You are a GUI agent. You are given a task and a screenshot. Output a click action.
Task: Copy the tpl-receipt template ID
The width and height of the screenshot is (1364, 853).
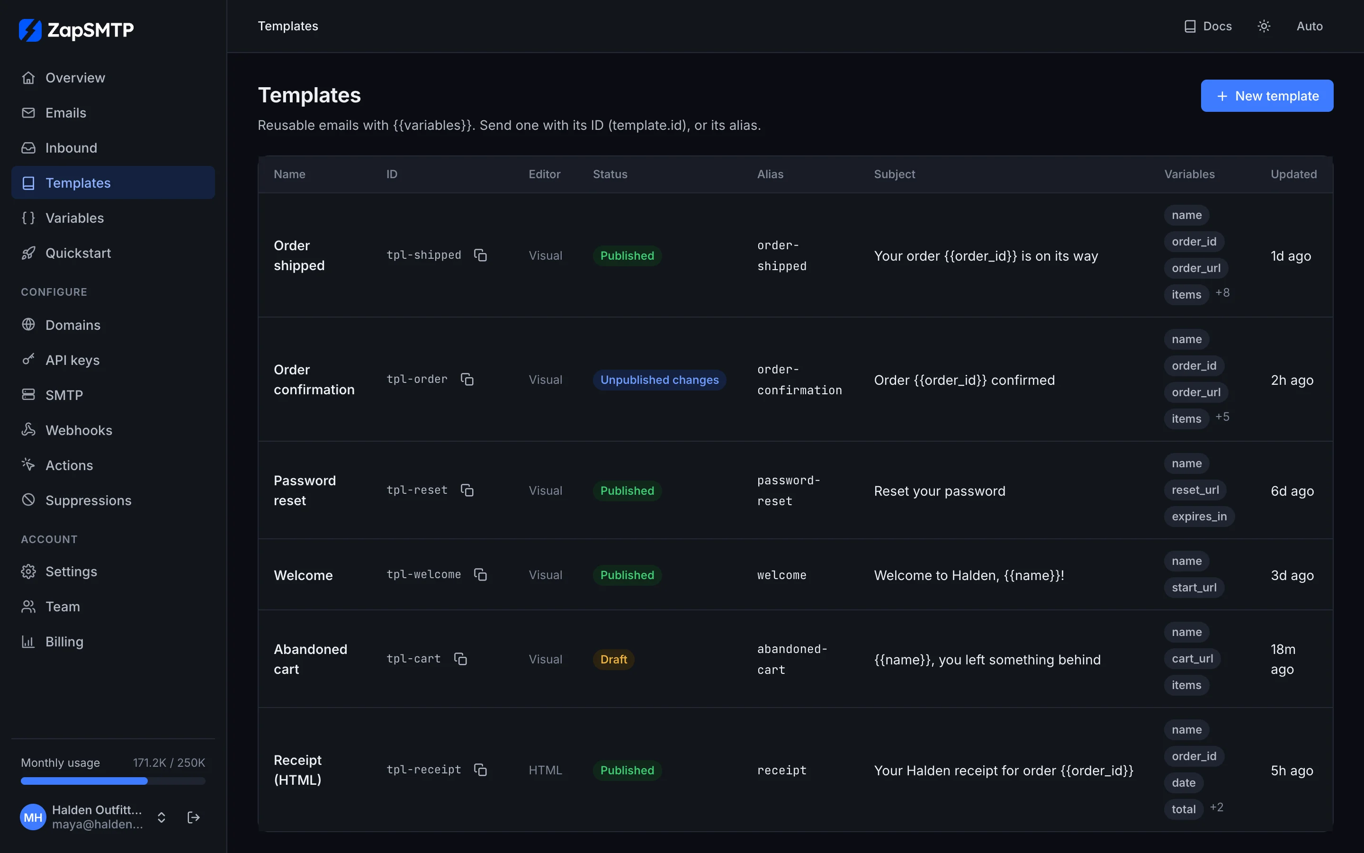coord(480,770)
